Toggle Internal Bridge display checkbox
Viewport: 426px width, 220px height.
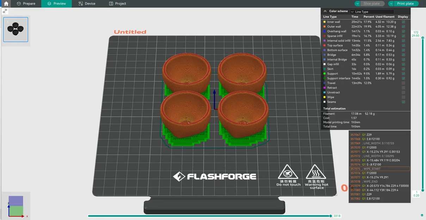click(403, 59)
